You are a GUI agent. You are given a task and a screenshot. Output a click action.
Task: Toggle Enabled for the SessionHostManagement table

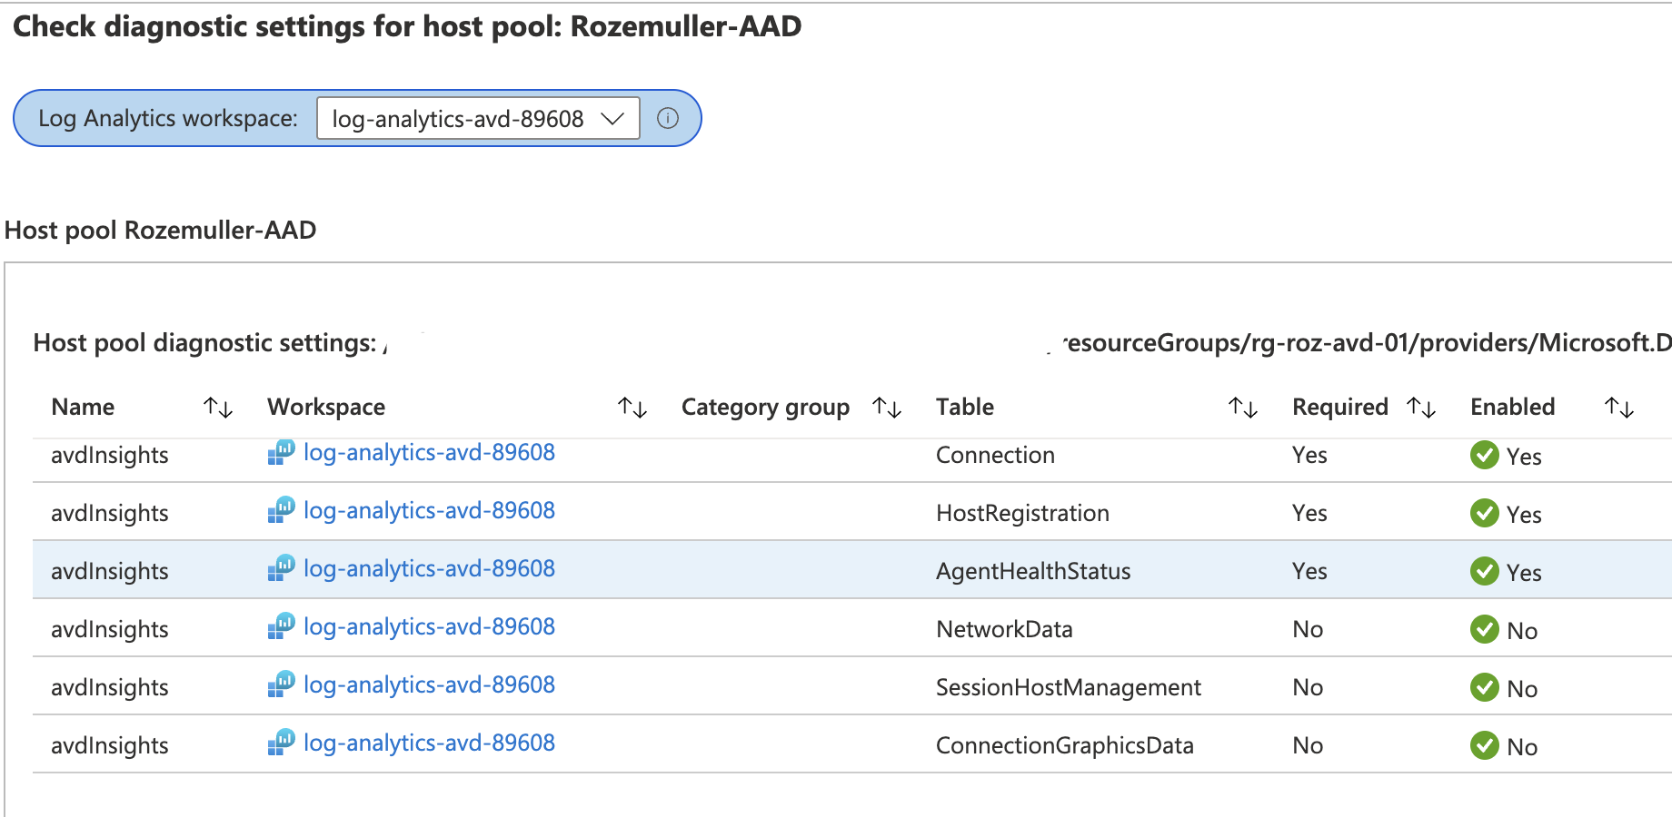click(x=1485, y=688)
